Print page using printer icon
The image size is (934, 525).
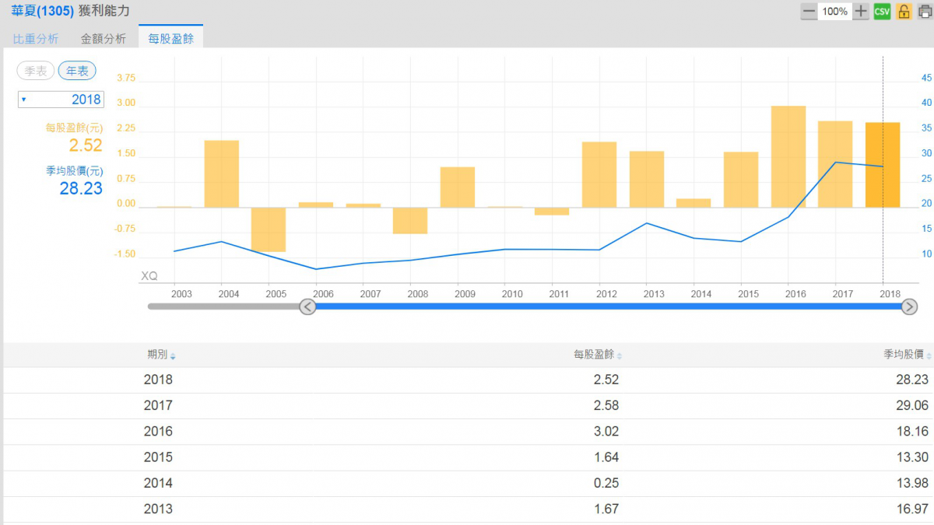pyautogui.click(x=925, y=12)
